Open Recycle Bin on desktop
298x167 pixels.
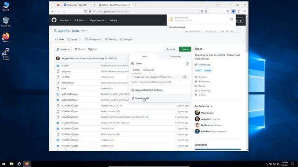[6, 22]
